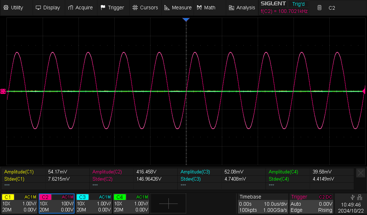Screen dimensions: 367x215
Task: Open the Cursors menu
Action: click(145, 8)
